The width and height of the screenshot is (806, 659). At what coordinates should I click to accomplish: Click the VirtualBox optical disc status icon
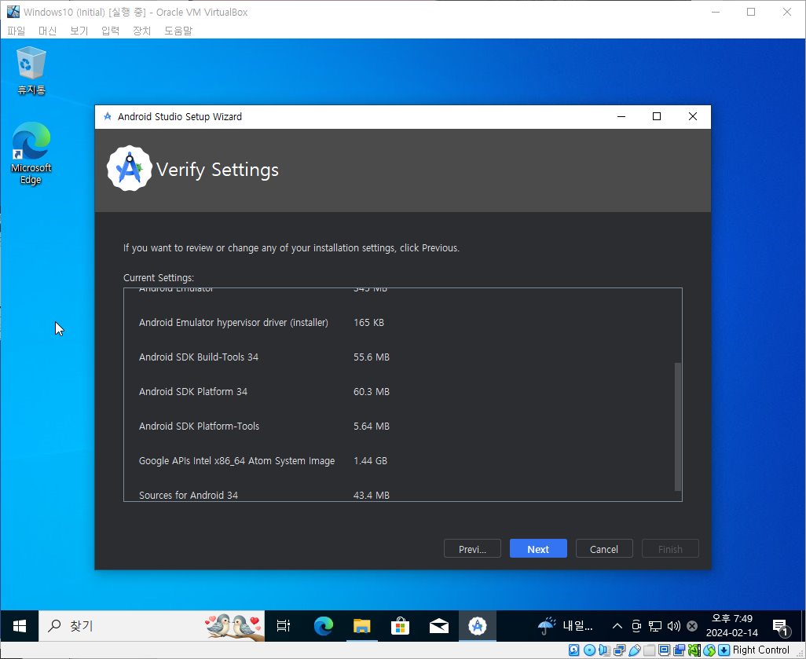(x=589, y=650)
